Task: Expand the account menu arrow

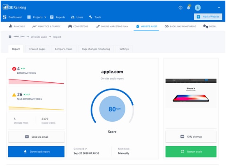Action: click(x=219, y=8)
